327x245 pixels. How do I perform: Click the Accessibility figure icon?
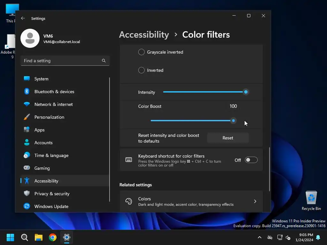[27, 181]
